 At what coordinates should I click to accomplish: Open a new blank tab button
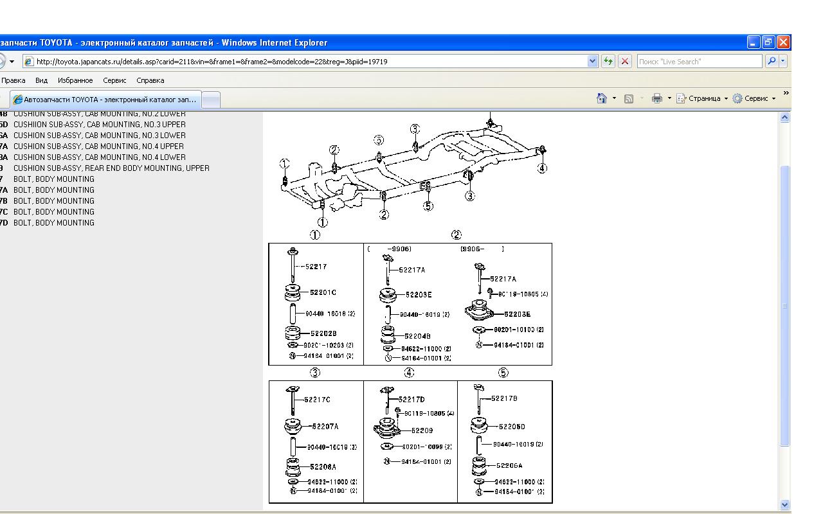click(x=211, y=100)
